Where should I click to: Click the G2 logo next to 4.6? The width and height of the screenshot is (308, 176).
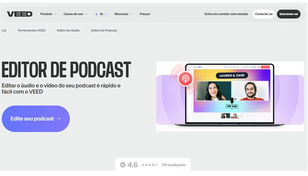123,165
